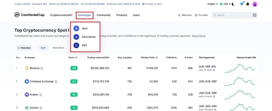
Task: Click the Kraken 7d volume graph
Action: click(x=240, y=95)
